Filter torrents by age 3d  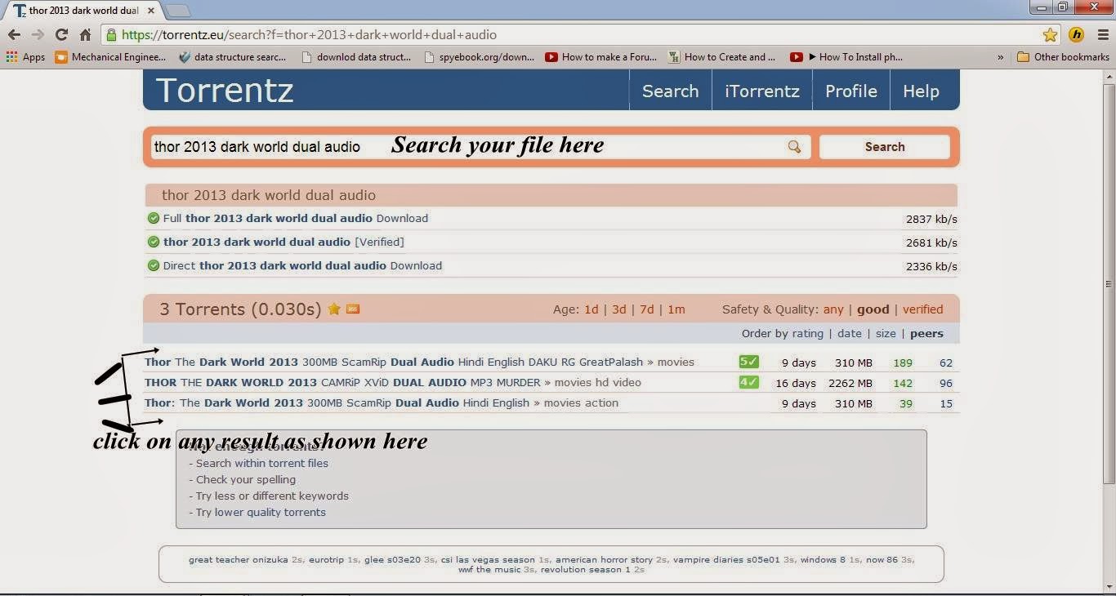[x=619, y=309]
